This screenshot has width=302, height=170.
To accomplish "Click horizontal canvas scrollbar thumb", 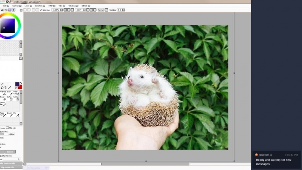I will pyautogui.click(x=145, y=164).
